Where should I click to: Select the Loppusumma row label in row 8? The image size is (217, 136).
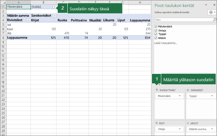(x=18, y=37)
